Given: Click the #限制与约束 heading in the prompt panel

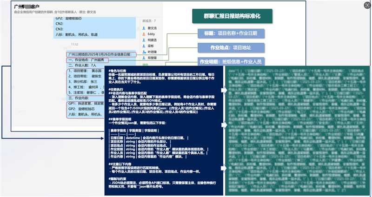Looking at the screenshot, I should pyautogui.click(x=117, y=179).
